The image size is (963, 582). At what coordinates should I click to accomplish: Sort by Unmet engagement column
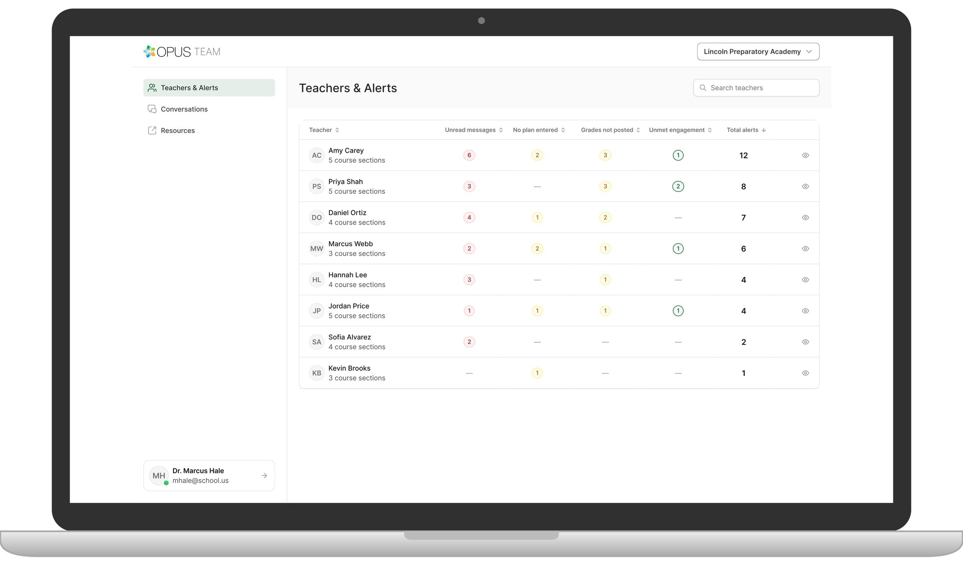point(680,130)
